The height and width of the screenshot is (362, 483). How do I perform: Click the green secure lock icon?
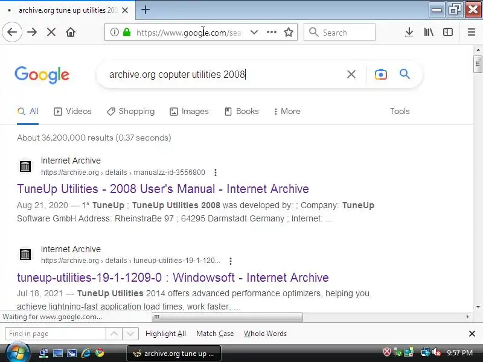pyautogui.click(x=127, y=32)
